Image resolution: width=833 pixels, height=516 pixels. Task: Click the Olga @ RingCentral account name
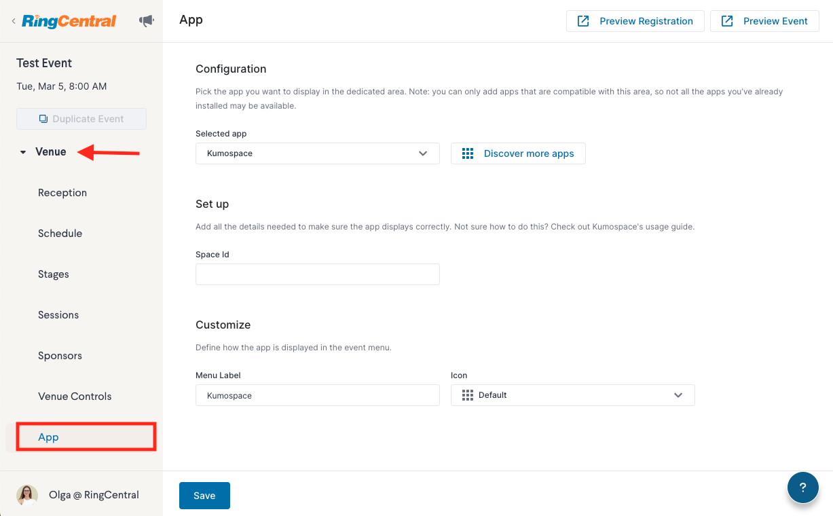point(94,495)
